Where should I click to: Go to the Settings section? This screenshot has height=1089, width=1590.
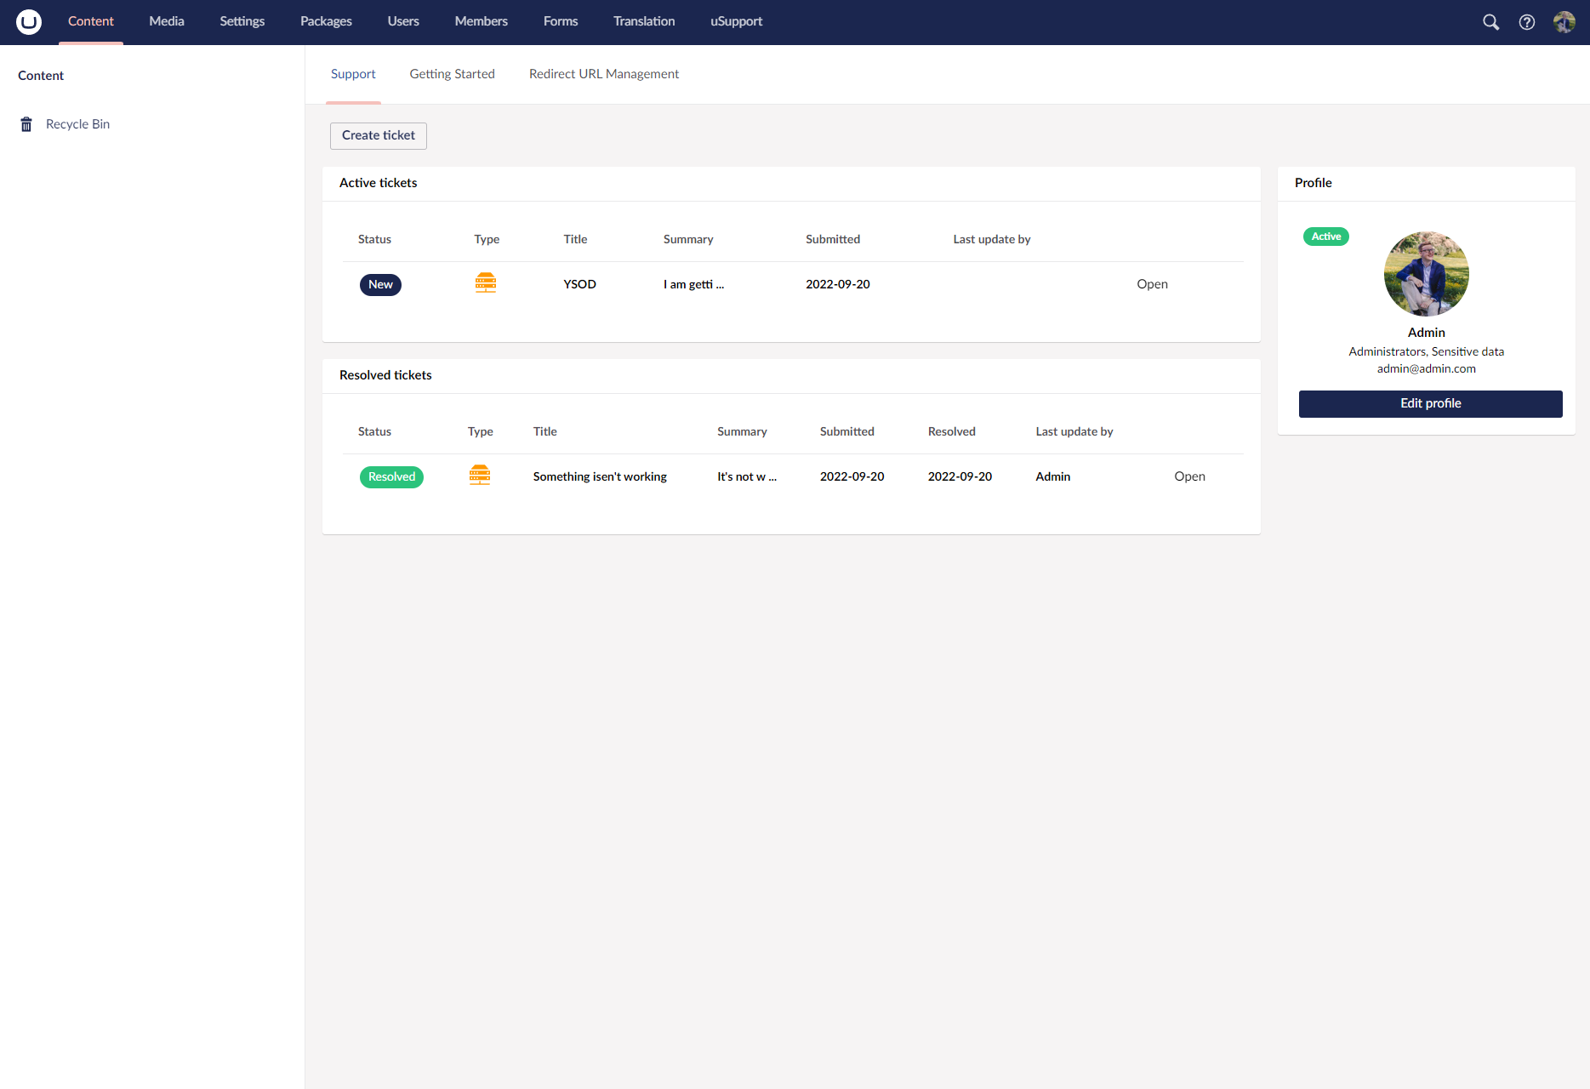point(242,22)
